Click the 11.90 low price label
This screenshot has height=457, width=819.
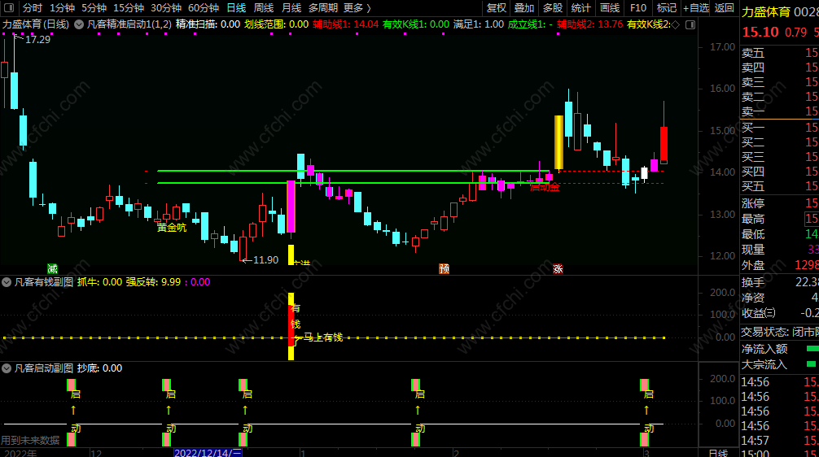point(266,259)
